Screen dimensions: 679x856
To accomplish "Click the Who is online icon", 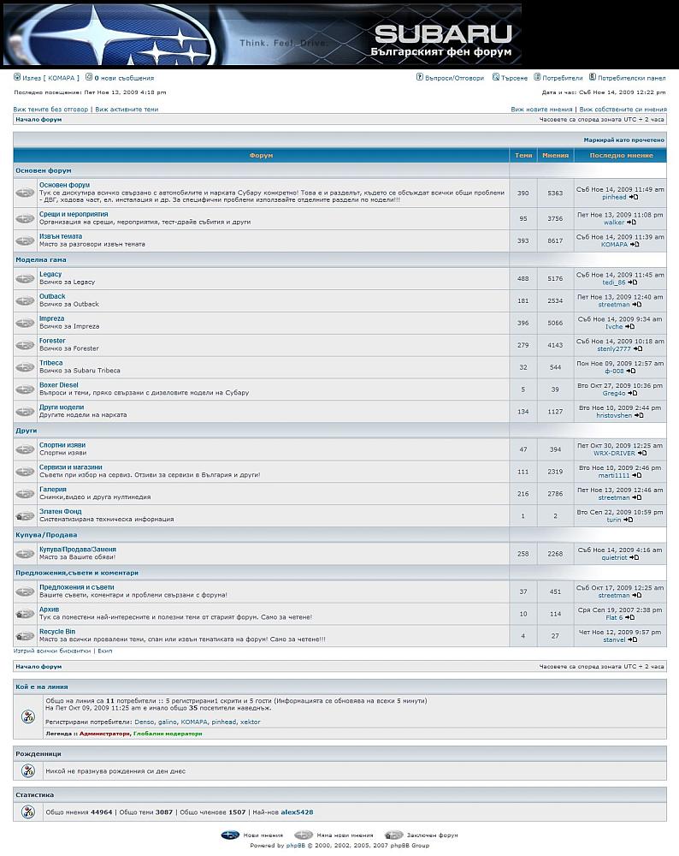I will [28, 716].
